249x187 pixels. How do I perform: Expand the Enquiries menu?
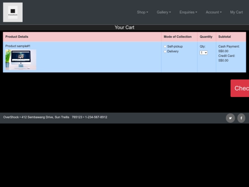pos(188,12)
